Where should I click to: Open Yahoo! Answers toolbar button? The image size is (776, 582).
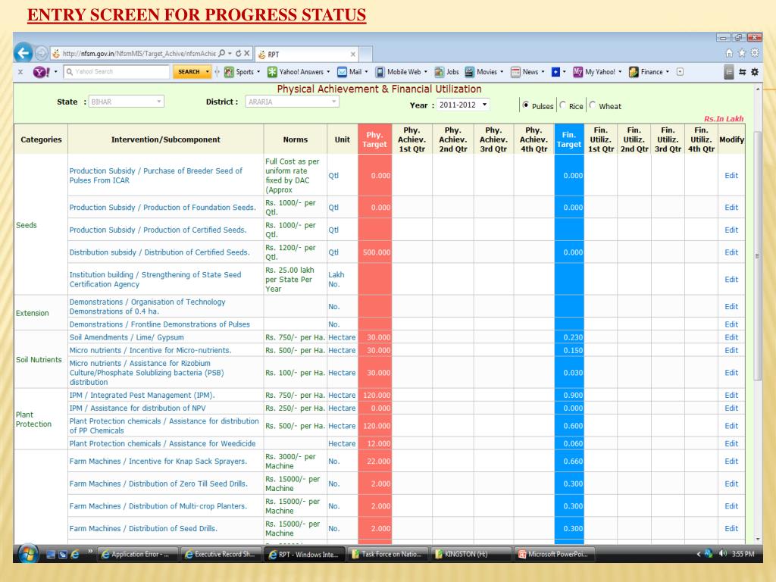pos(298,72)
